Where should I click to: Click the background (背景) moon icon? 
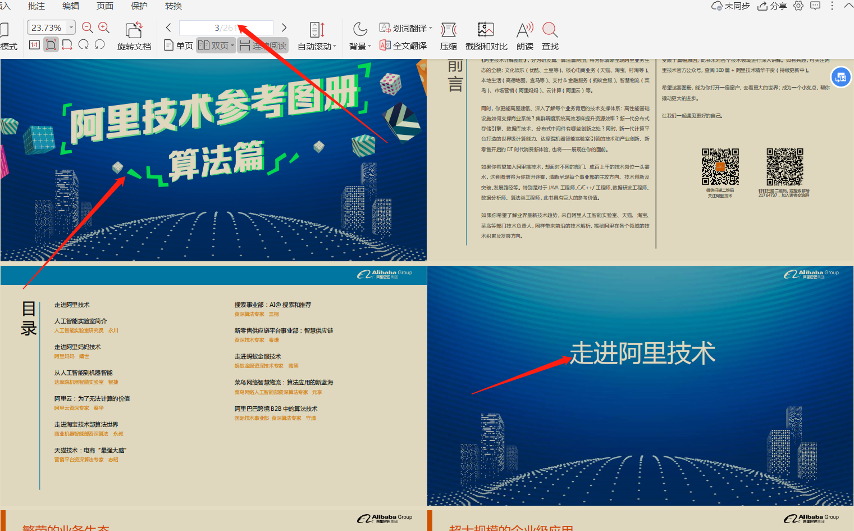(x=360, y=29)
